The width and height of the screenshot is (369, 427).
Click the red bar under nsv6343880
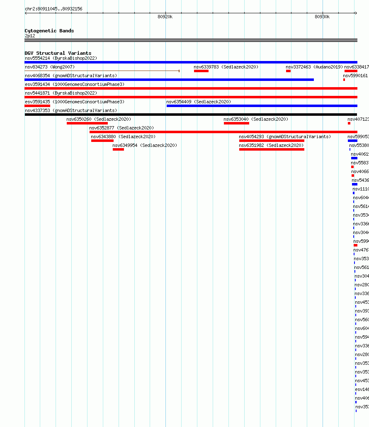click(102, 141)
